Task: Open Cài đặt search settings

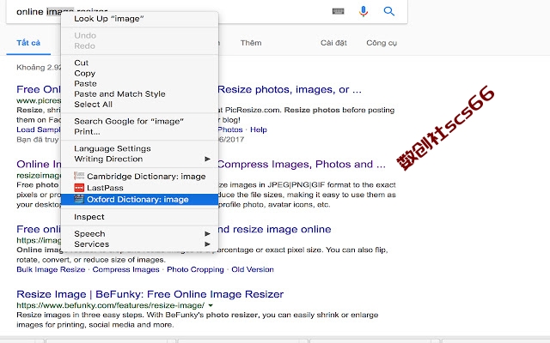Action: tap(333, 43)
